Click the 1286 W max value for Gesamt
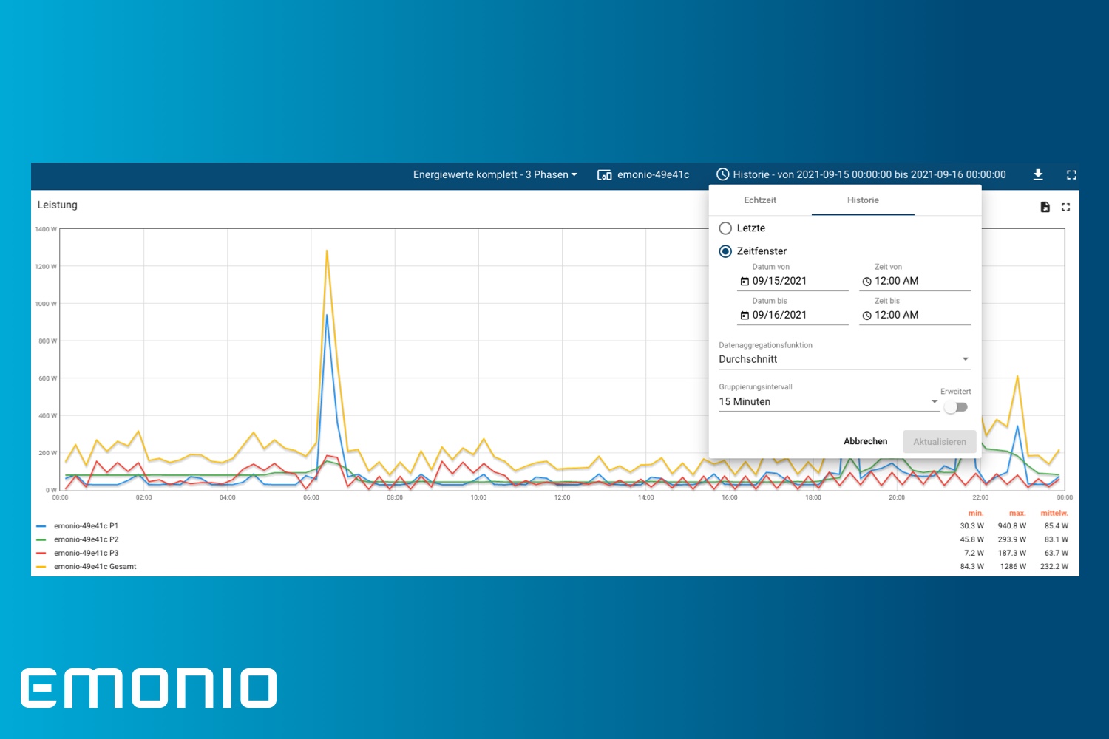 pos(1013,567)
